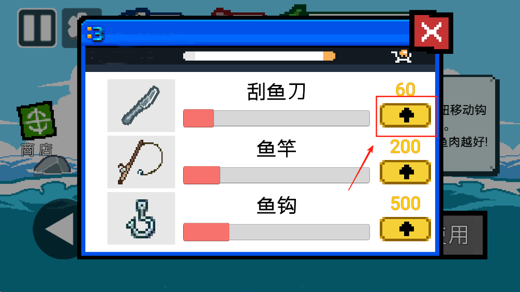
Task: Pause the game with the pause icon
Action: 37,28
